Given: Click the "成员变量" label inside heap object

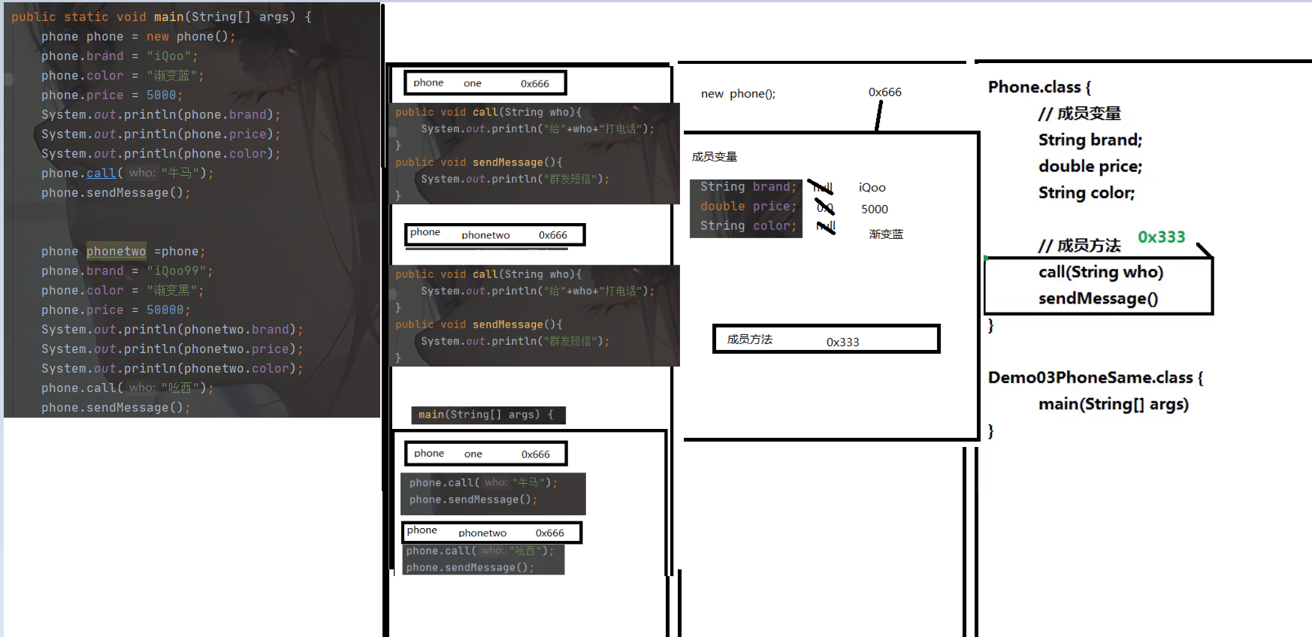Looking at the screenshot, I should click(715, 157).
